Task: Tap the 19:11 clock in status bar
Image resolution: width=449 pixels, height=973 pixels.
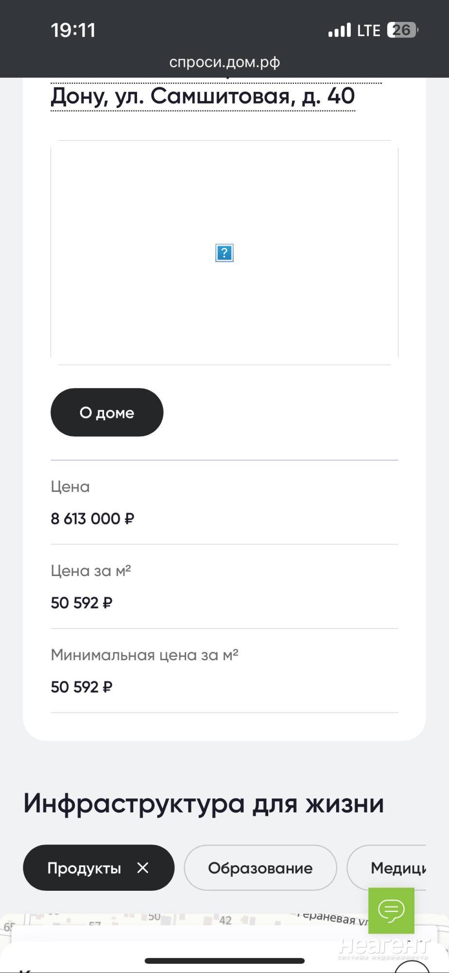Action: (x=73, y=30)
